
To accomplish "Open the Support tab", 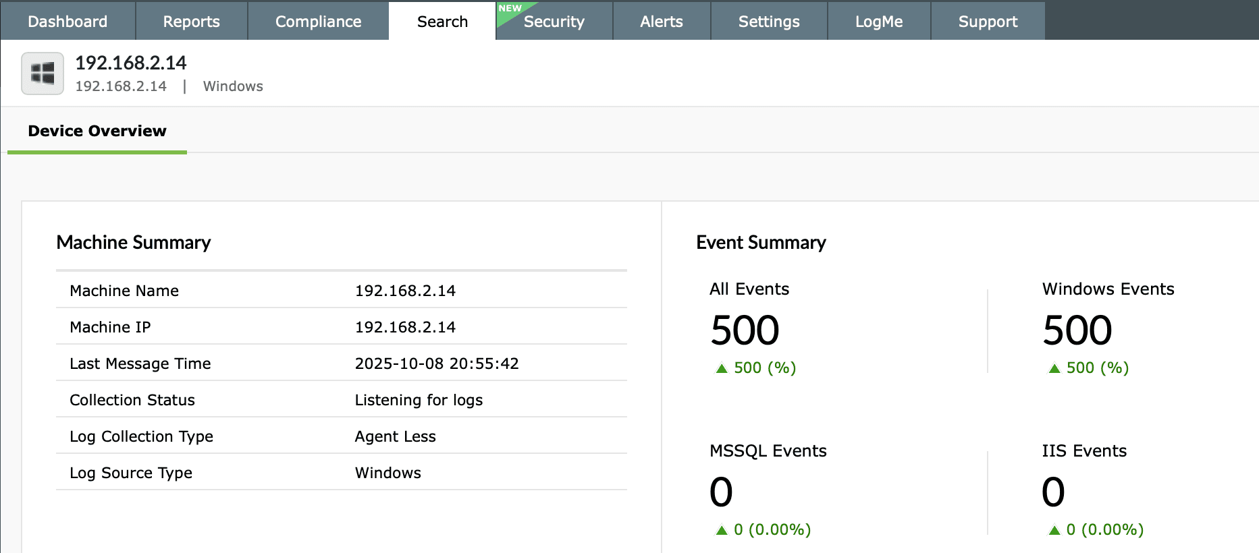I will coord(988,21).
